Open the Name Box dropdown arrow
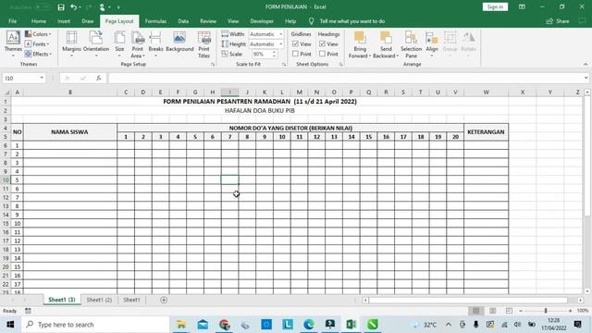592x333 pixels. click(x=42, y=78)
